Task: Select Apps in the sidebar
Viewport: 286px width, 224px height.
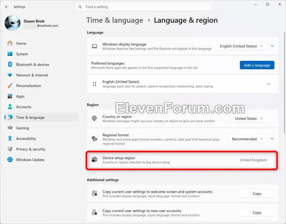Action: coord(42,96)
